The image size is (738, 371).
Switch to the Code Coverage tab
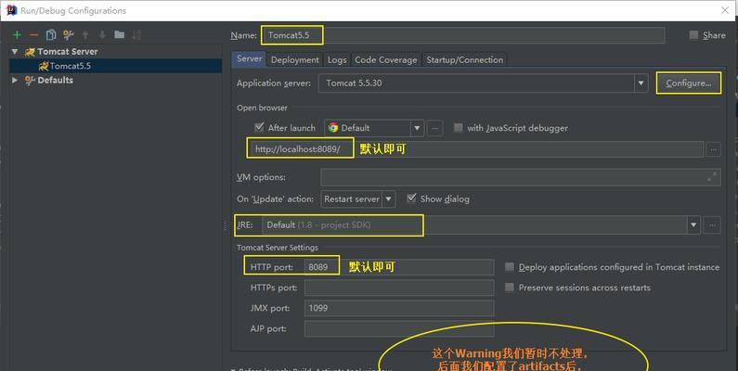386,59
